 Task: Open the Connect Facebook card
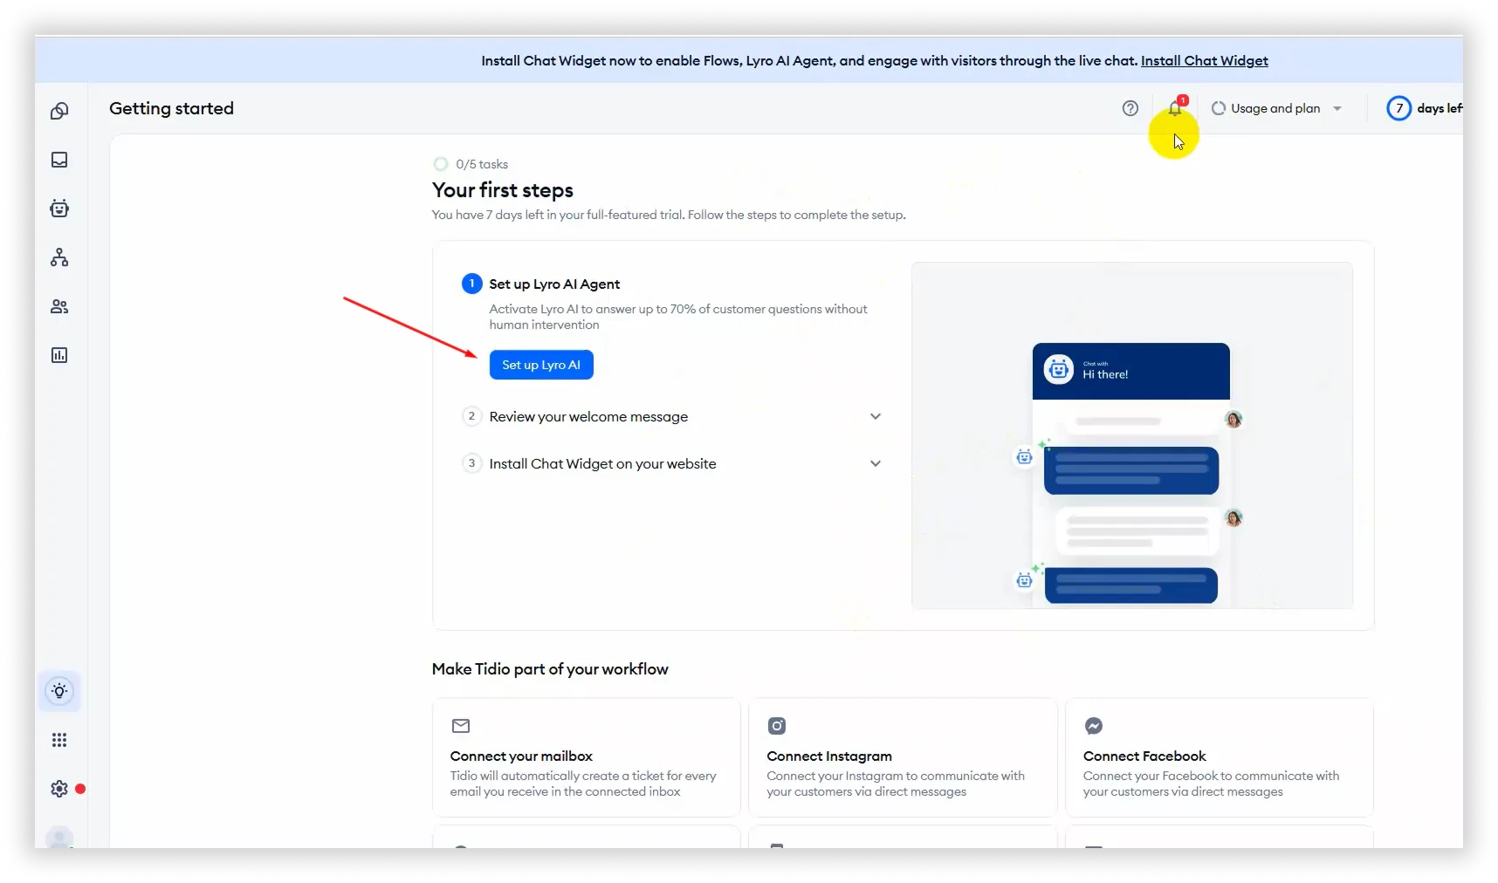[1220, 757]
